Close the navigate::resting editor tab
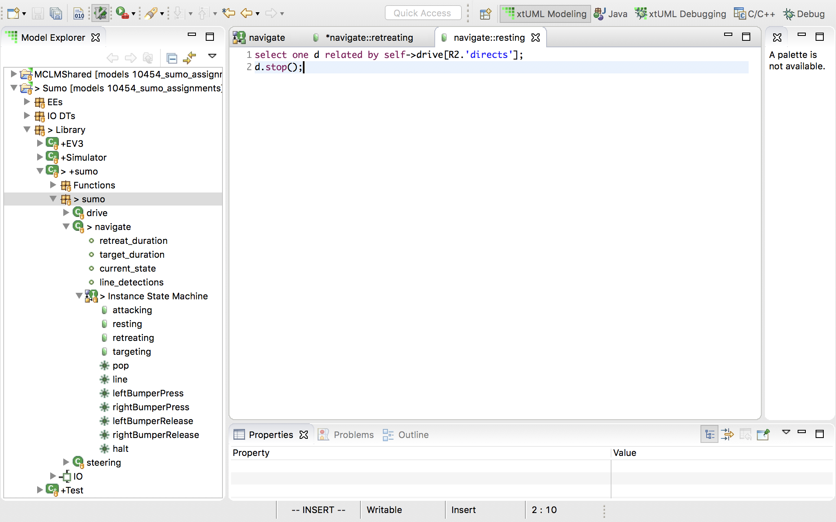The image size is (836, 522). (x=536, y=38)
